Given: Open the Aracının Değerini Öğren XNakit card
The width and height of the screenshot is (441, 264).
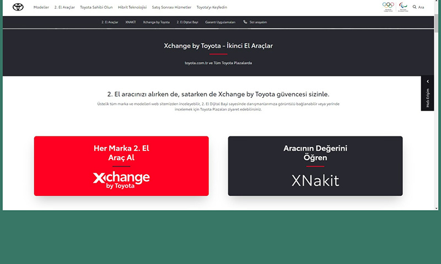Looking at the screenshot, I should pos(315,166).
